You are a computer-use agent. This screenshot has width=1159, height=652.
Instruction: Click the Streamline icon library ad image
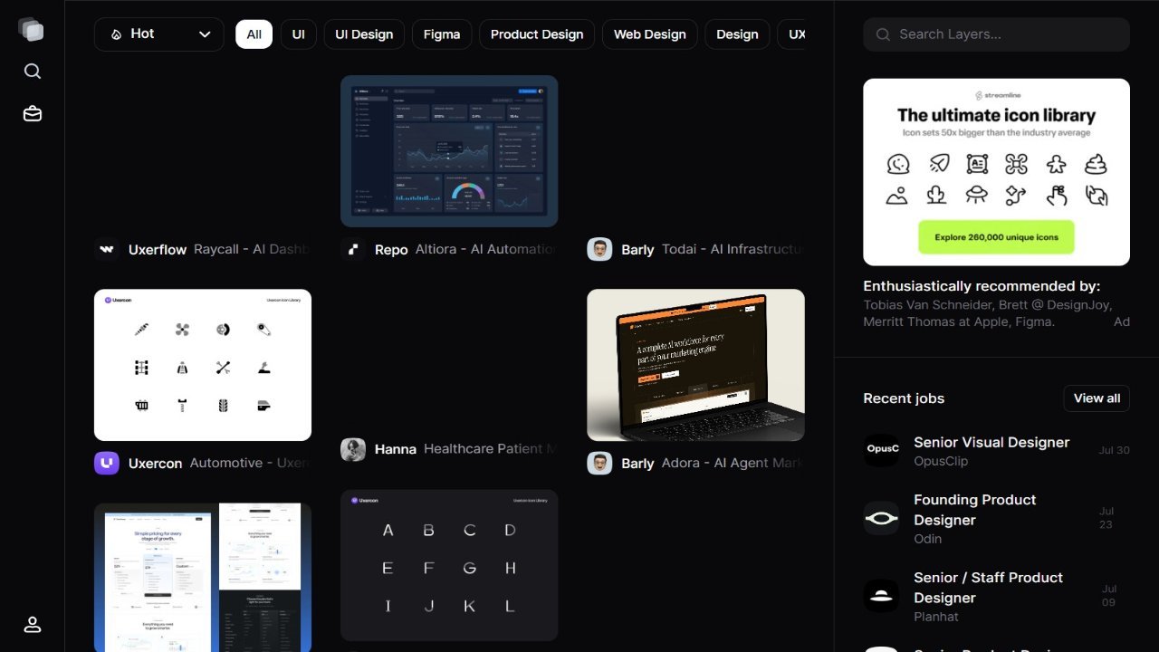(996, 172)
